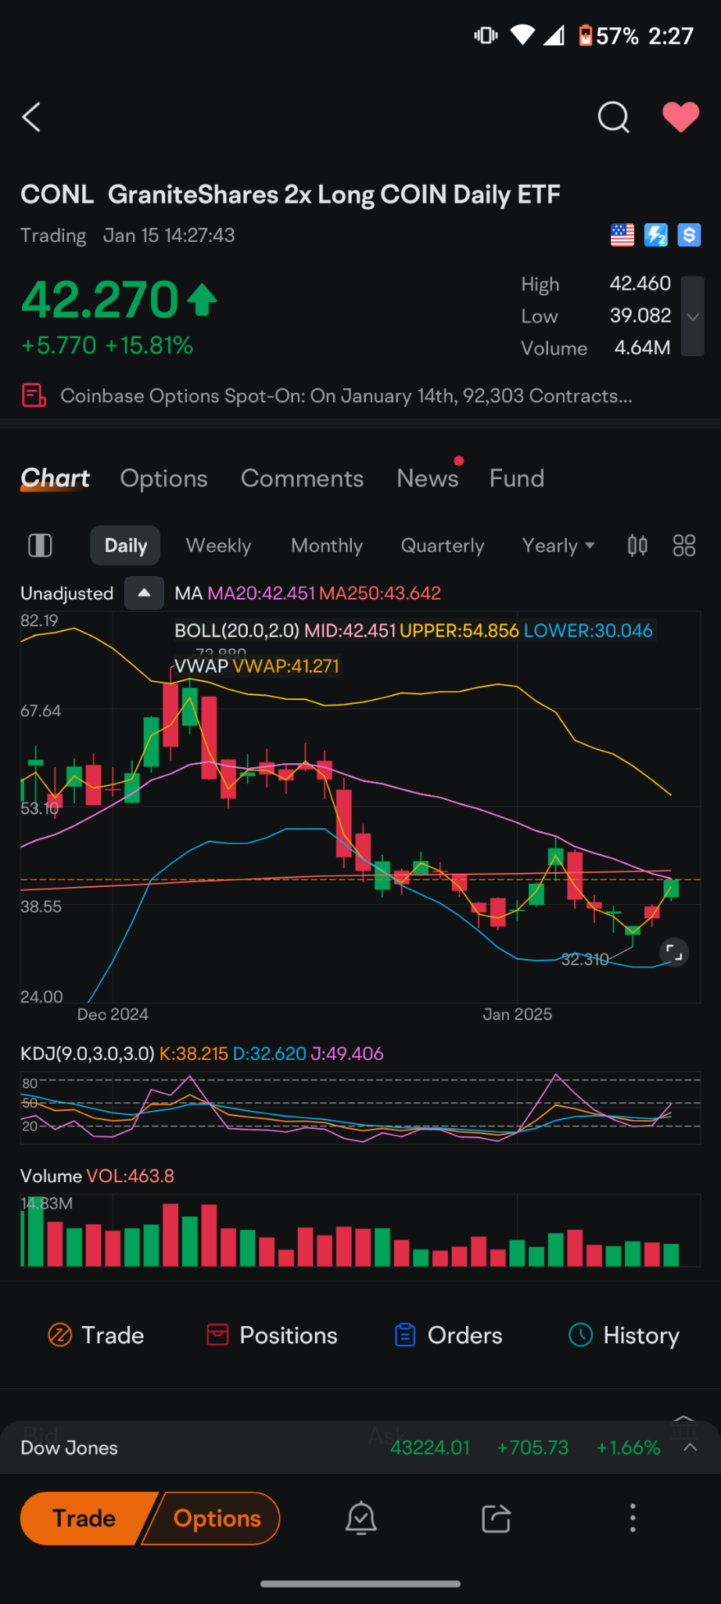721x1604 pixels.
Task: Tap the battery 57% status indicator
Action: coord(608,36)
